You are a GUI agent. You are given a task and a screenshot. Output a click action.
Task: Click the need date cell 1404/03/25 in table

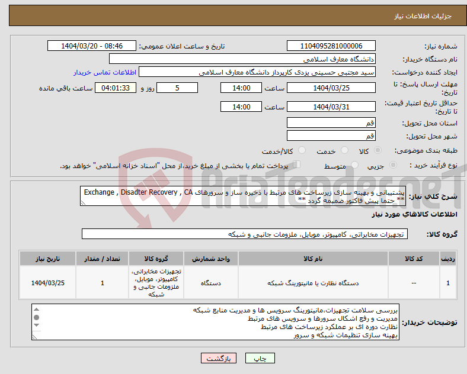coord(47,283)
